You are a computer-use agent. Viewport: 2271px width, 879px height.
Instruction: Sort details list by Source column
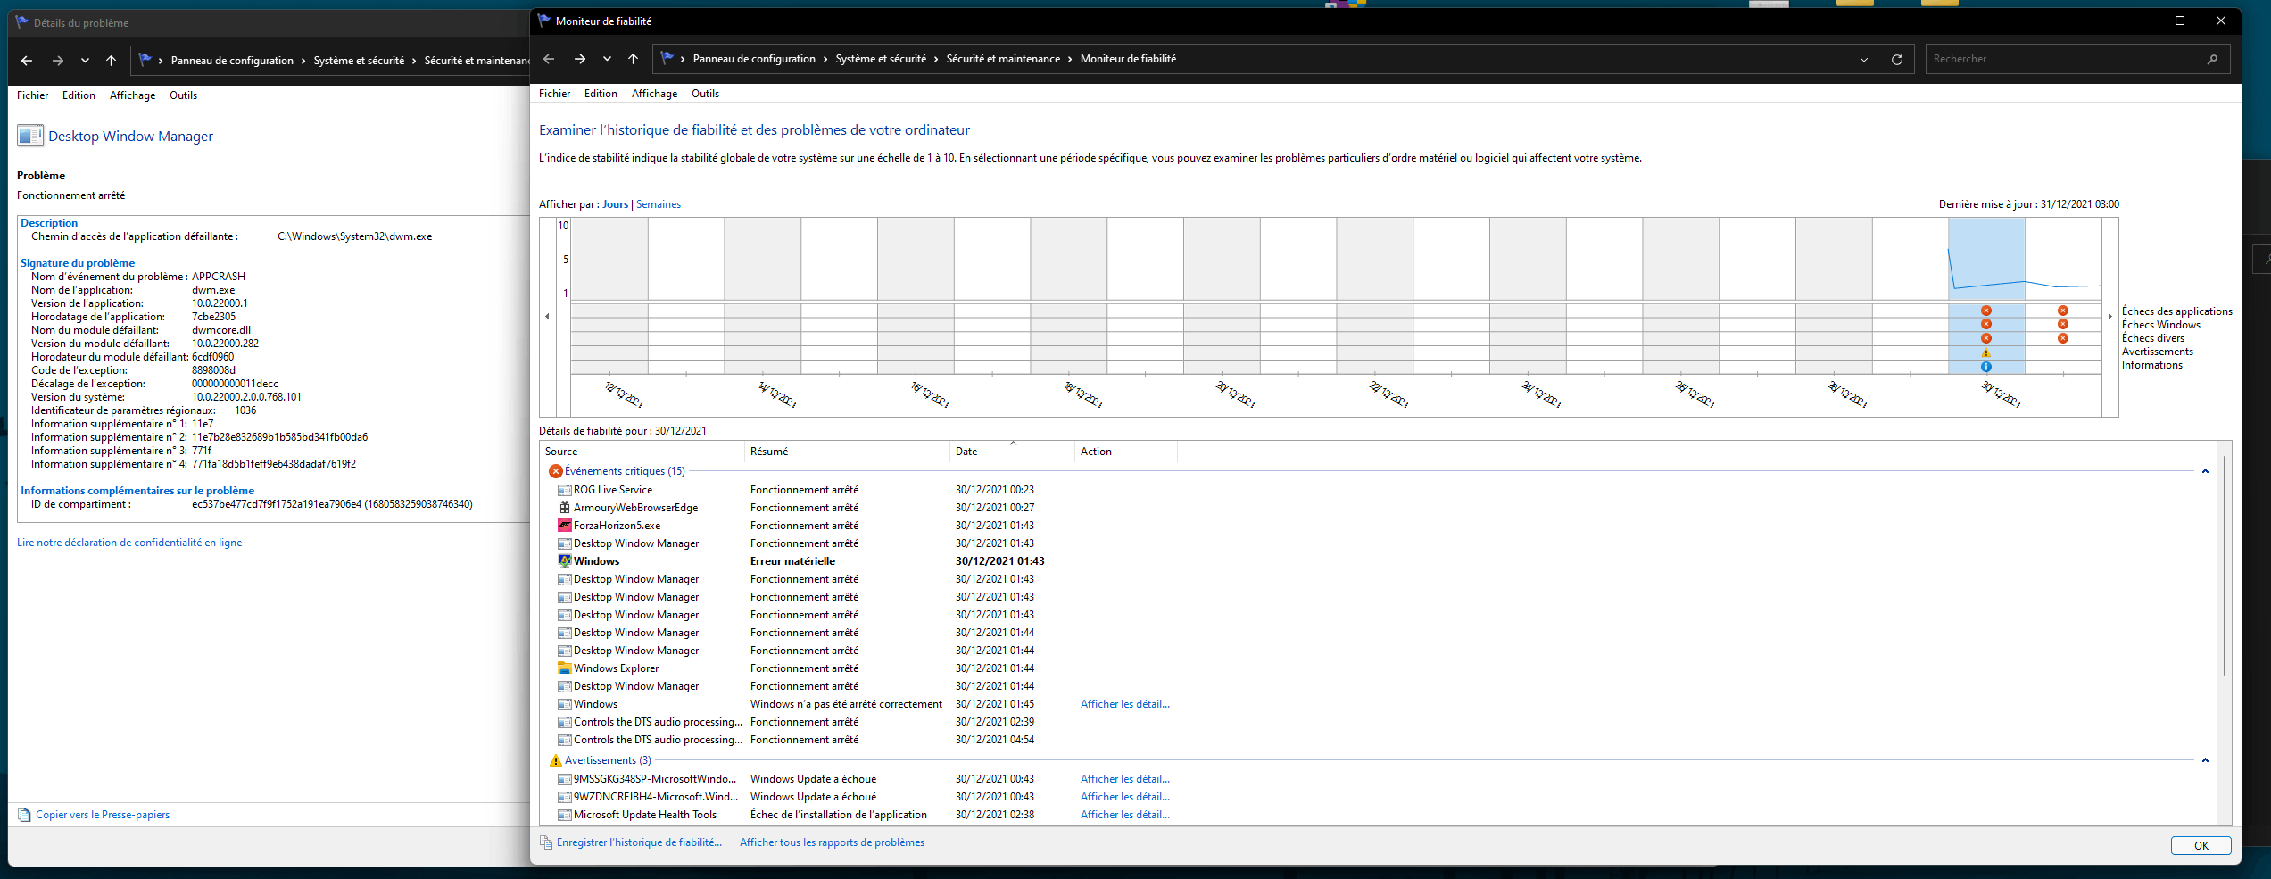642,452
